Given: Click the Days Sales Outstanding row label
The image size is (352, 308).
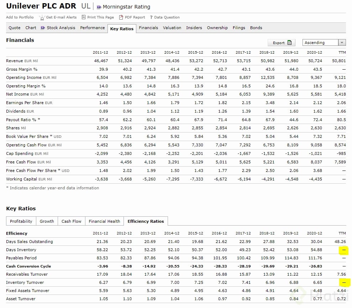Looking at the screenshot, I should tap(30, 242).
